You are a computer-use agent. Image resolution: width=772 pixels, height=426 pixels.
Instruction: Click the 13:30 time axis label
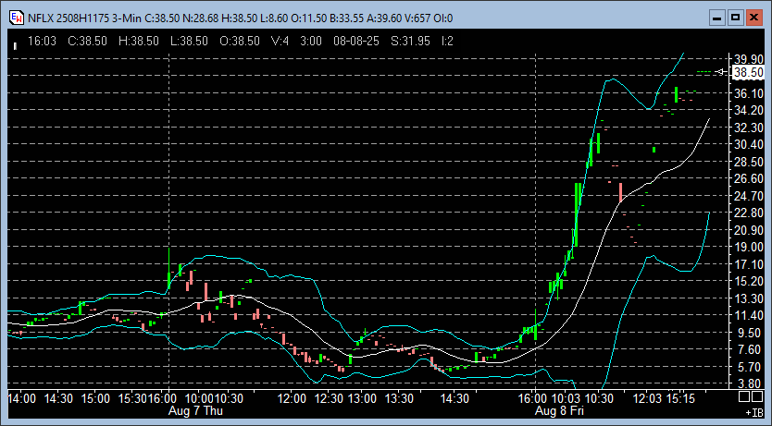pos(399,398)
